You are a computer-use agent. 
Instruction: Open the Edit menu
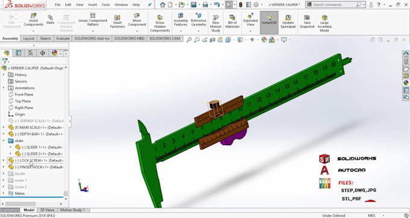[68, 5]
